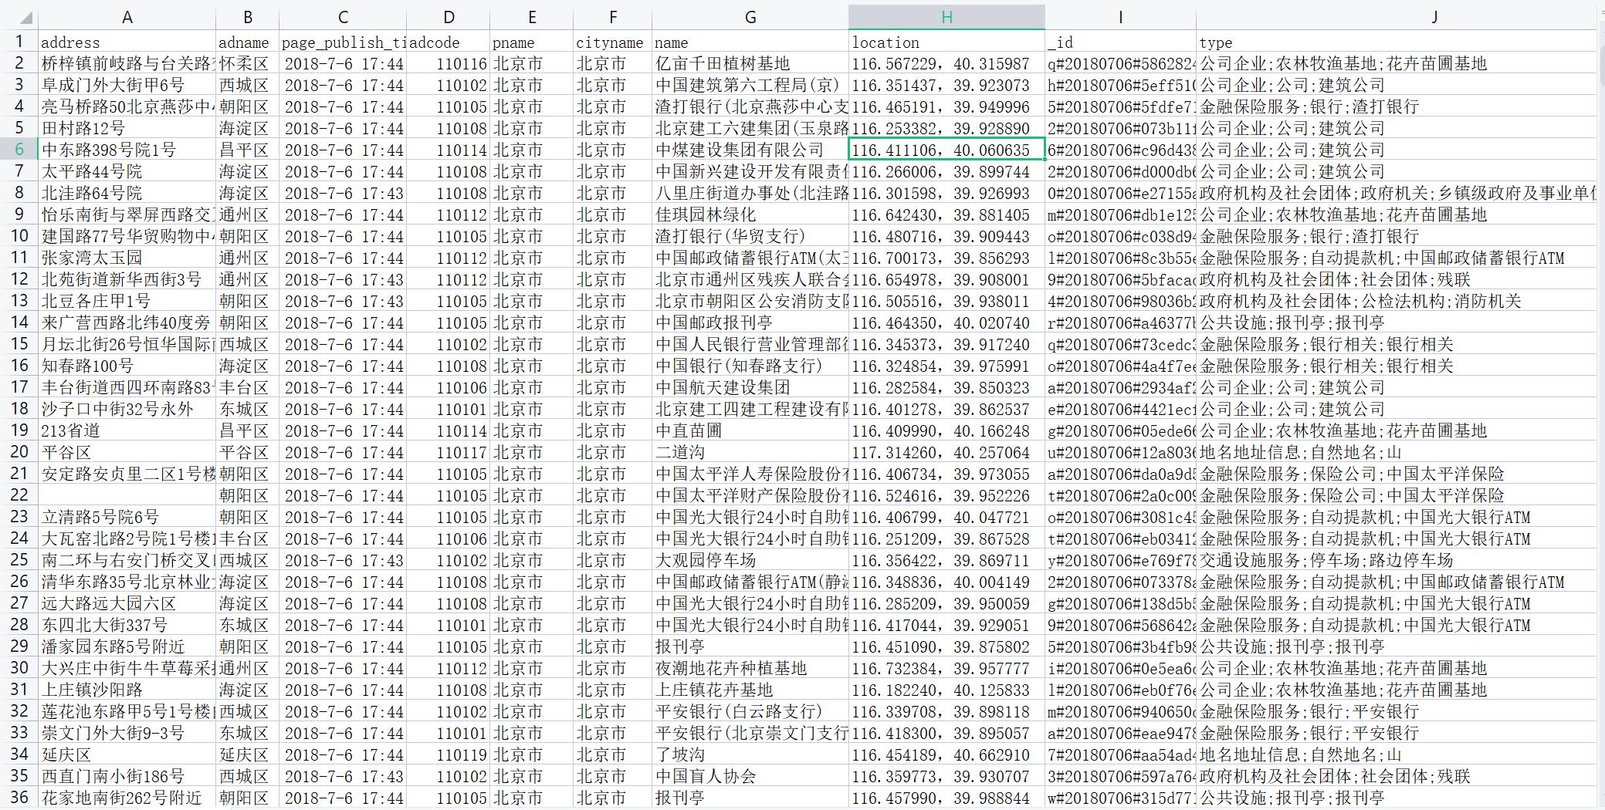Image resolution: width=1605 pixels, height=810 pixels.
Task: Click the empty address cell in row 22
Action: coord(127,495)
